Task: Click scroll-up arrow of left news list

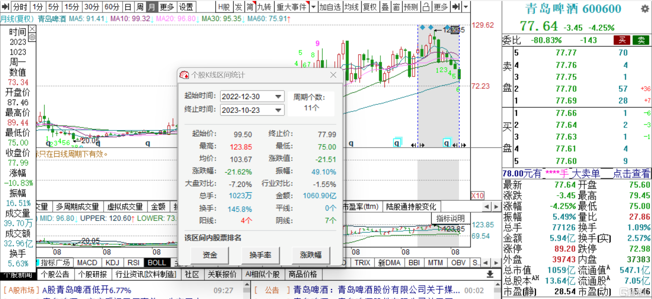Action: pos(247,284)
